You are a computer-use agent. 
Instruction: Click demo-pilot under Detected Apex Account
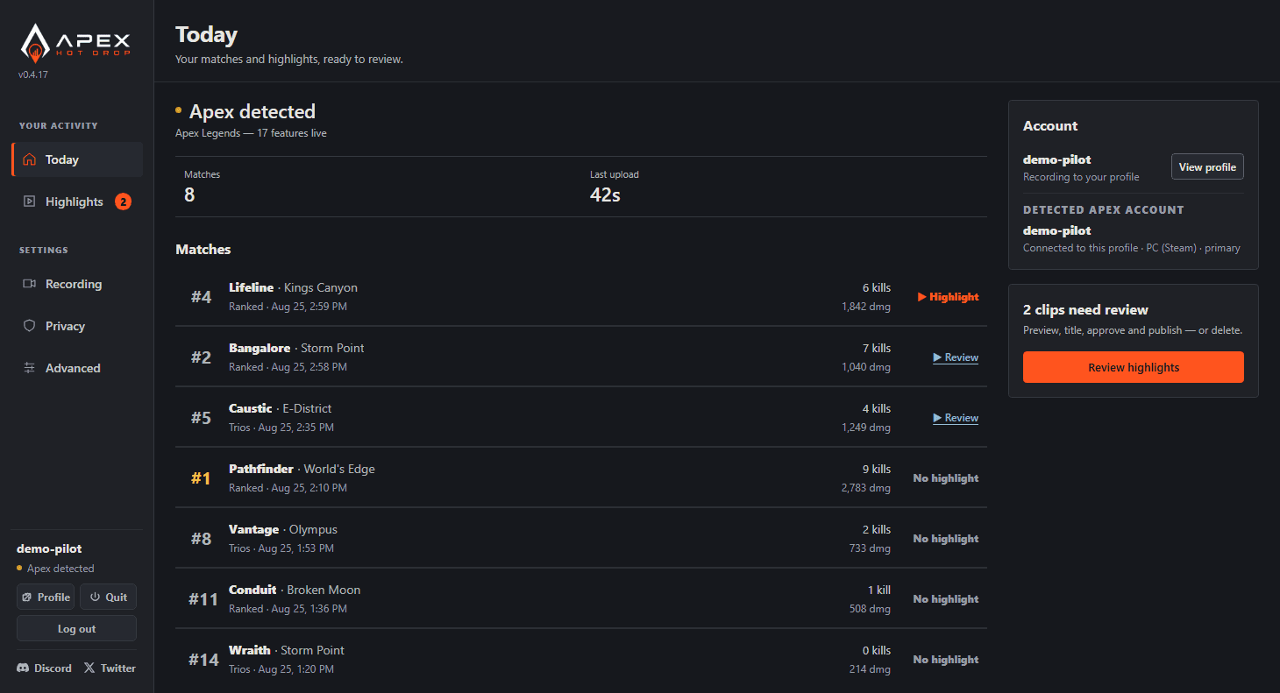pos(1057,230)
